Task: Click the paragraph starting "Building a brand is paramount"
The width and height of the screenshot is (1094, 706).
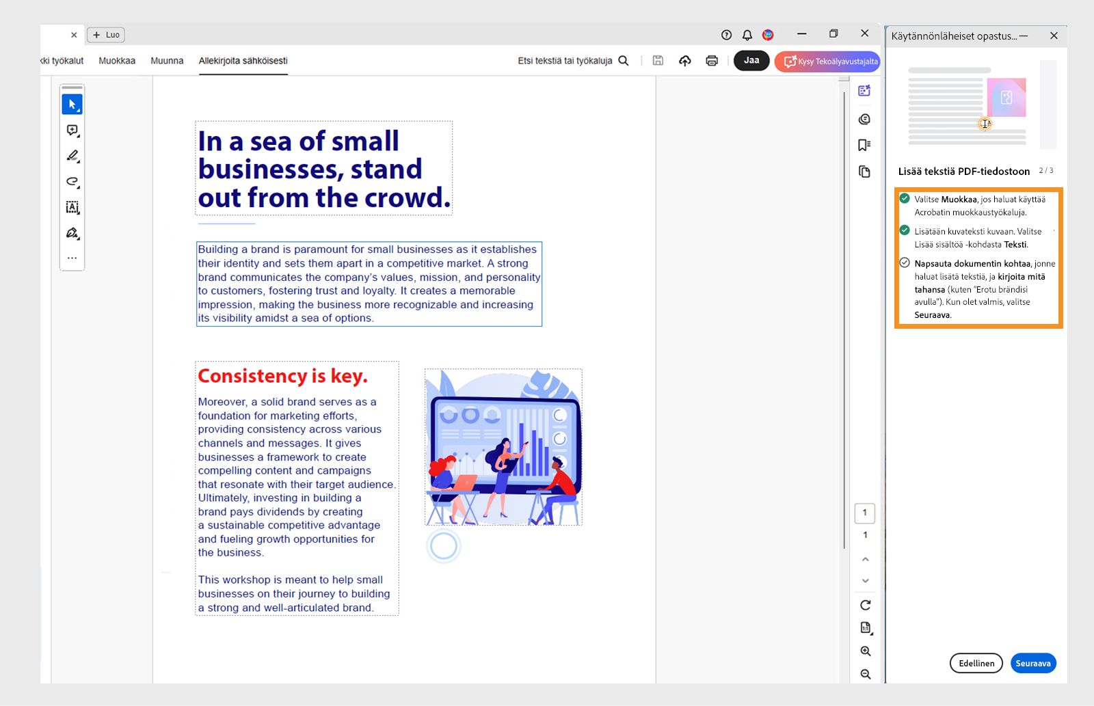Action: tap(369, 284)
